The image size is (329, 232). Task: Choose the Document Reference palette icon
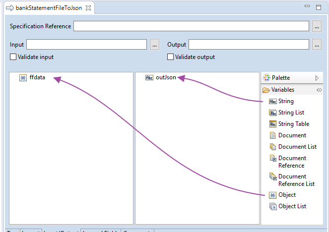click(x=273, y=158)
